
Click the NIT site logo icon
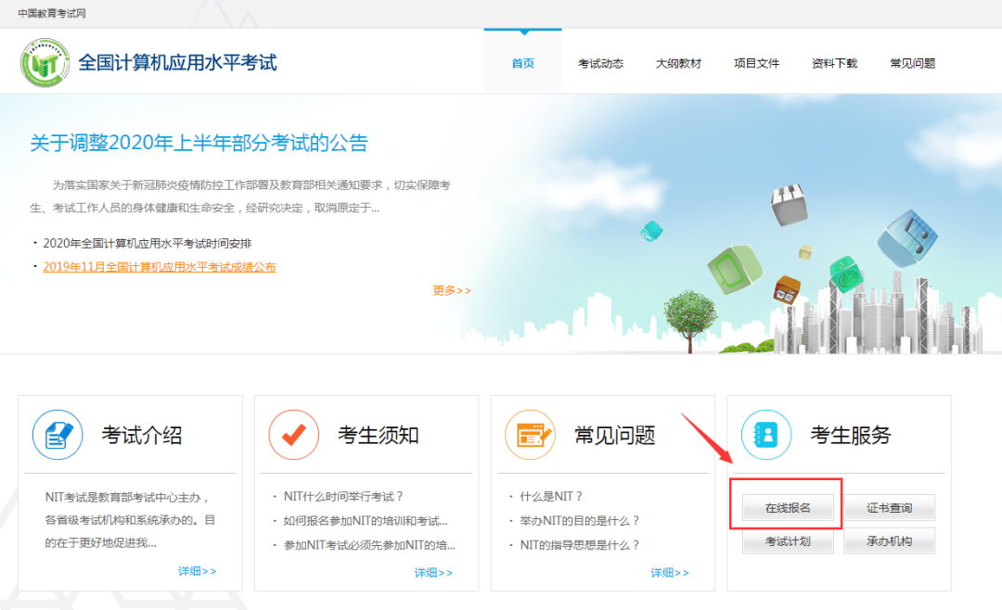[45, 62]
